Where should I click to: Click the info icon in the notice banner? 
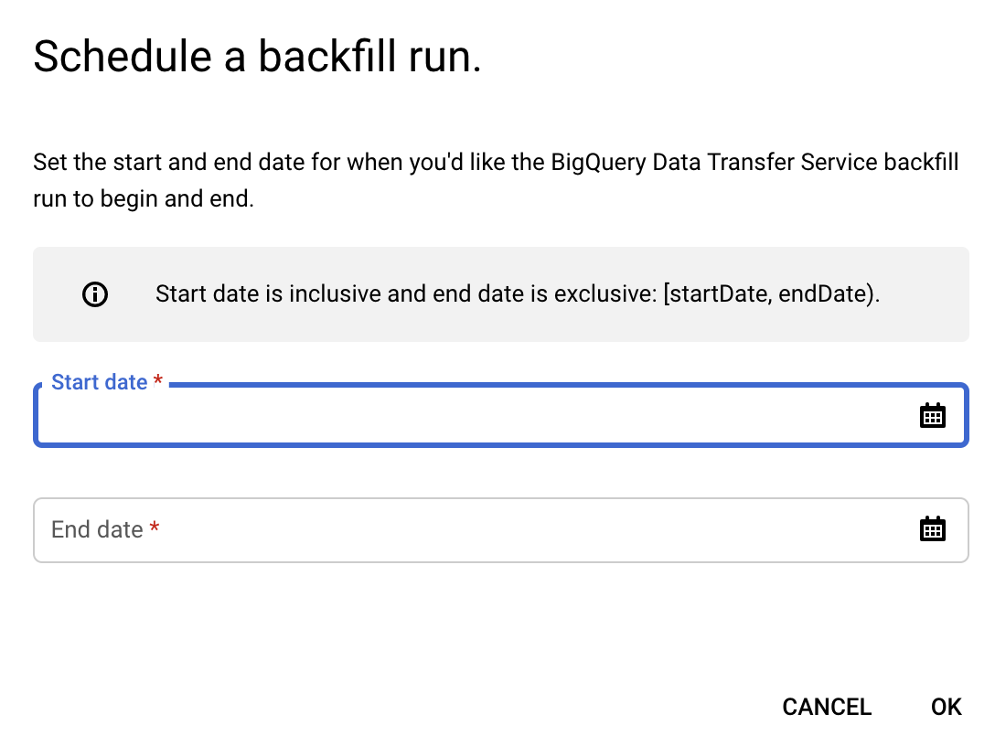point(94,293)
